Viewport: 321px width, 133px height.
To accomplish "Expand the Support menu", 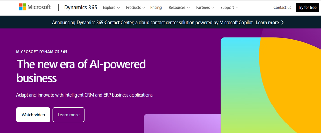I will 229,8.
